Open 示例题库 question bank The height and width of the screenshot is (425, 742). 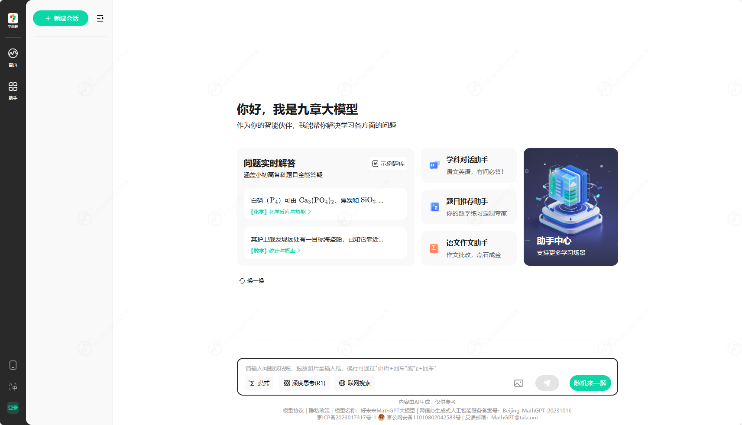(388, 164)
